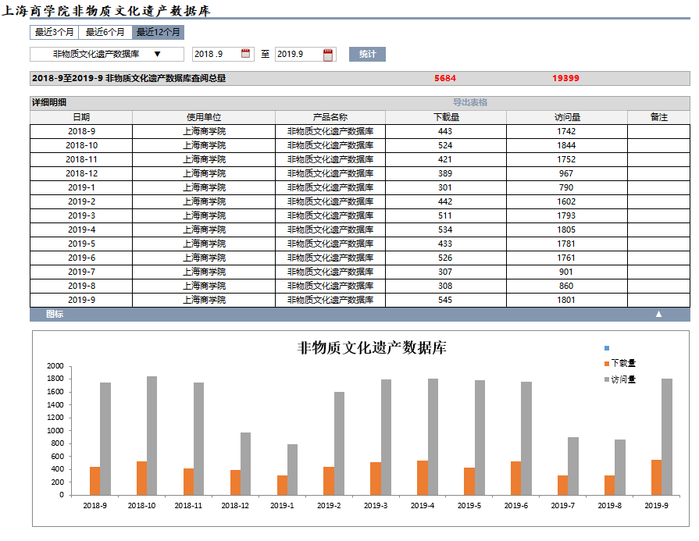Click the total visits value 19399
The image size is (699, 541).
tap(565, 78)
